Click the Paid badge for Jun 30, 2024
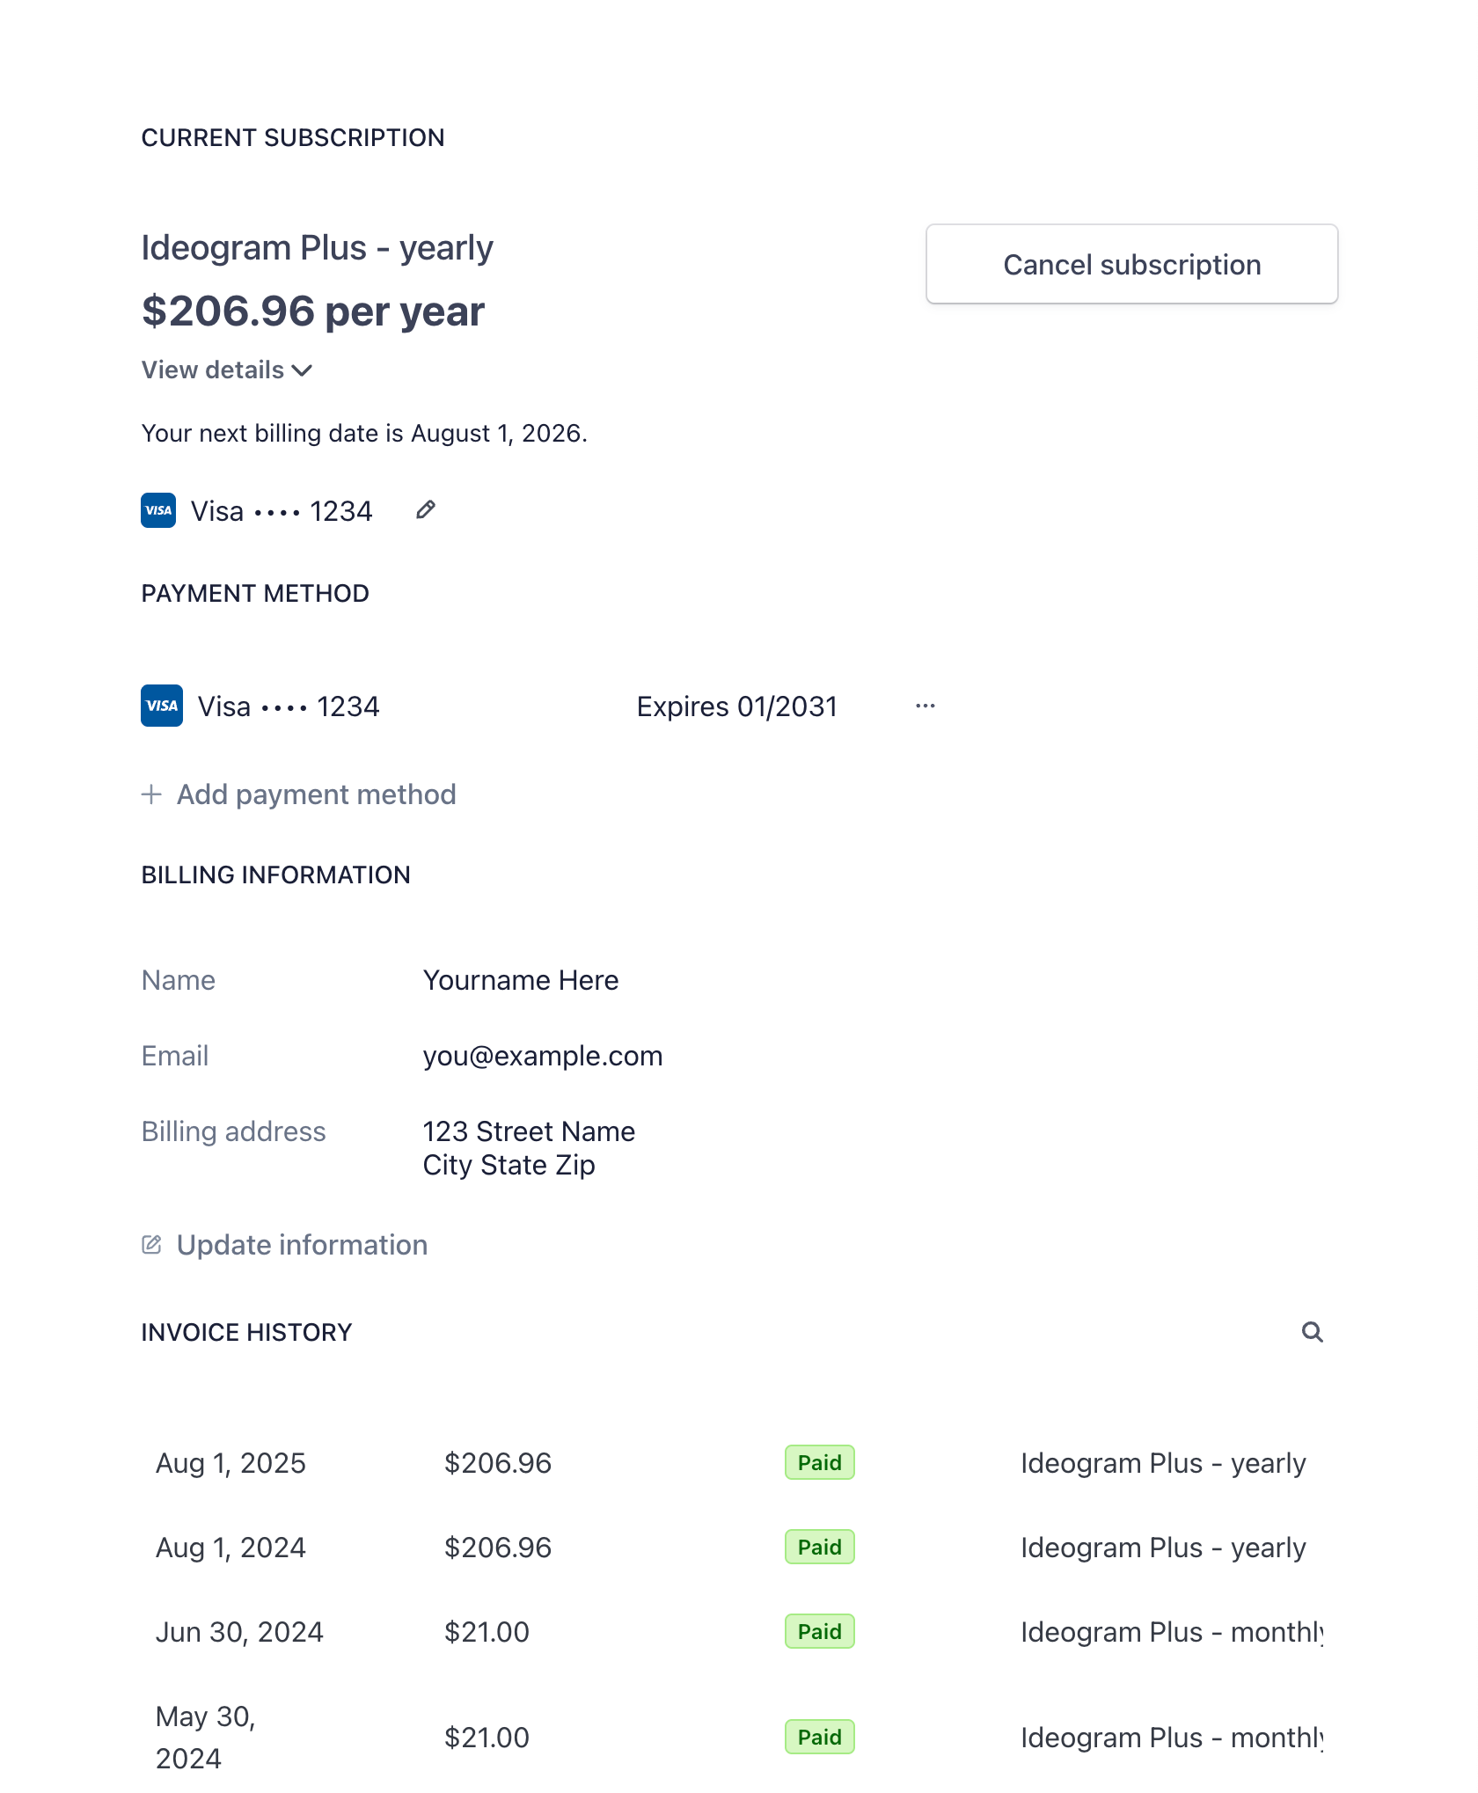Screen dimensions: 1478x1793 [819, 1632]
